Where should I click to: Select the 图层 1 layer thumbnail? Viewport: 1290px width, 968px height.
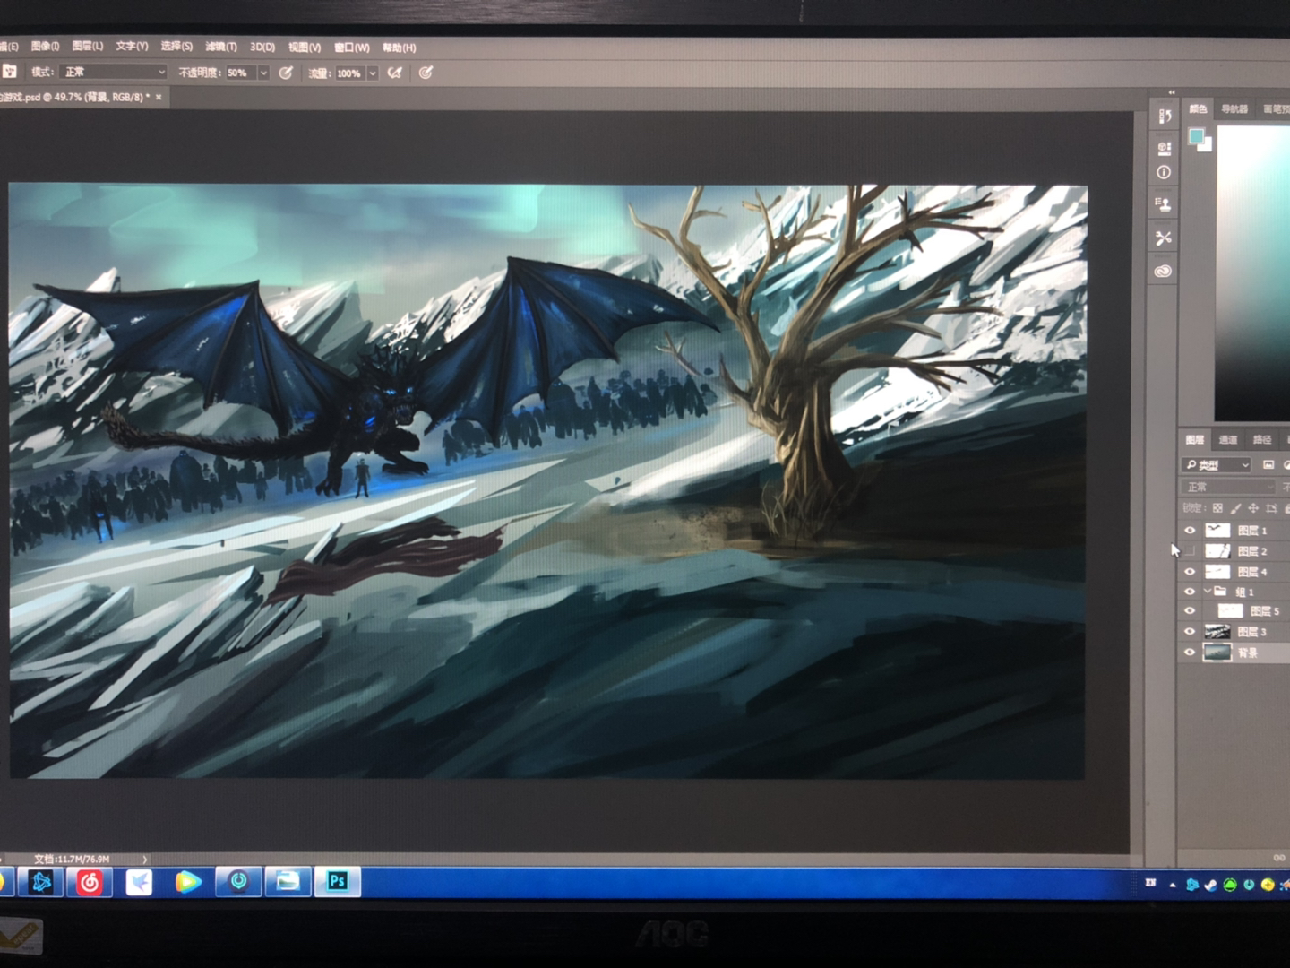click(1217, 530)
